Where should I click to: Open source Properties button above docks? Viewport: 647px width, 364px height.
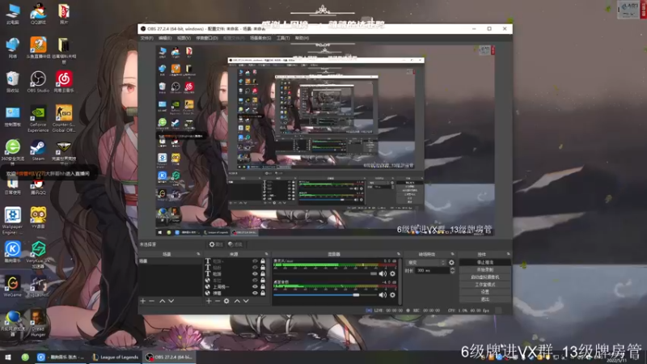[x=216, y=244]
